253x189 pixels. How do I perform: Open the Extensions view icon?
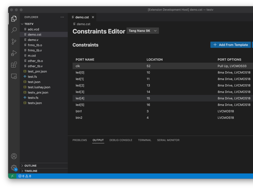(14, 65)
